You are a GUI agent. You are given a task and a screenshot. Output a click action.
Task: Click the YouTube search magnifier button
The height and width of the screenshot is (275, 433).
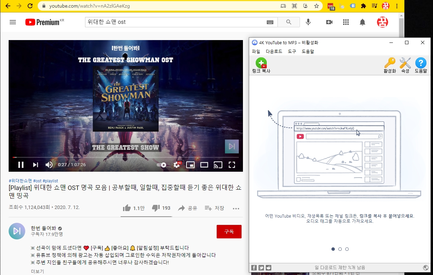point(289,22)
